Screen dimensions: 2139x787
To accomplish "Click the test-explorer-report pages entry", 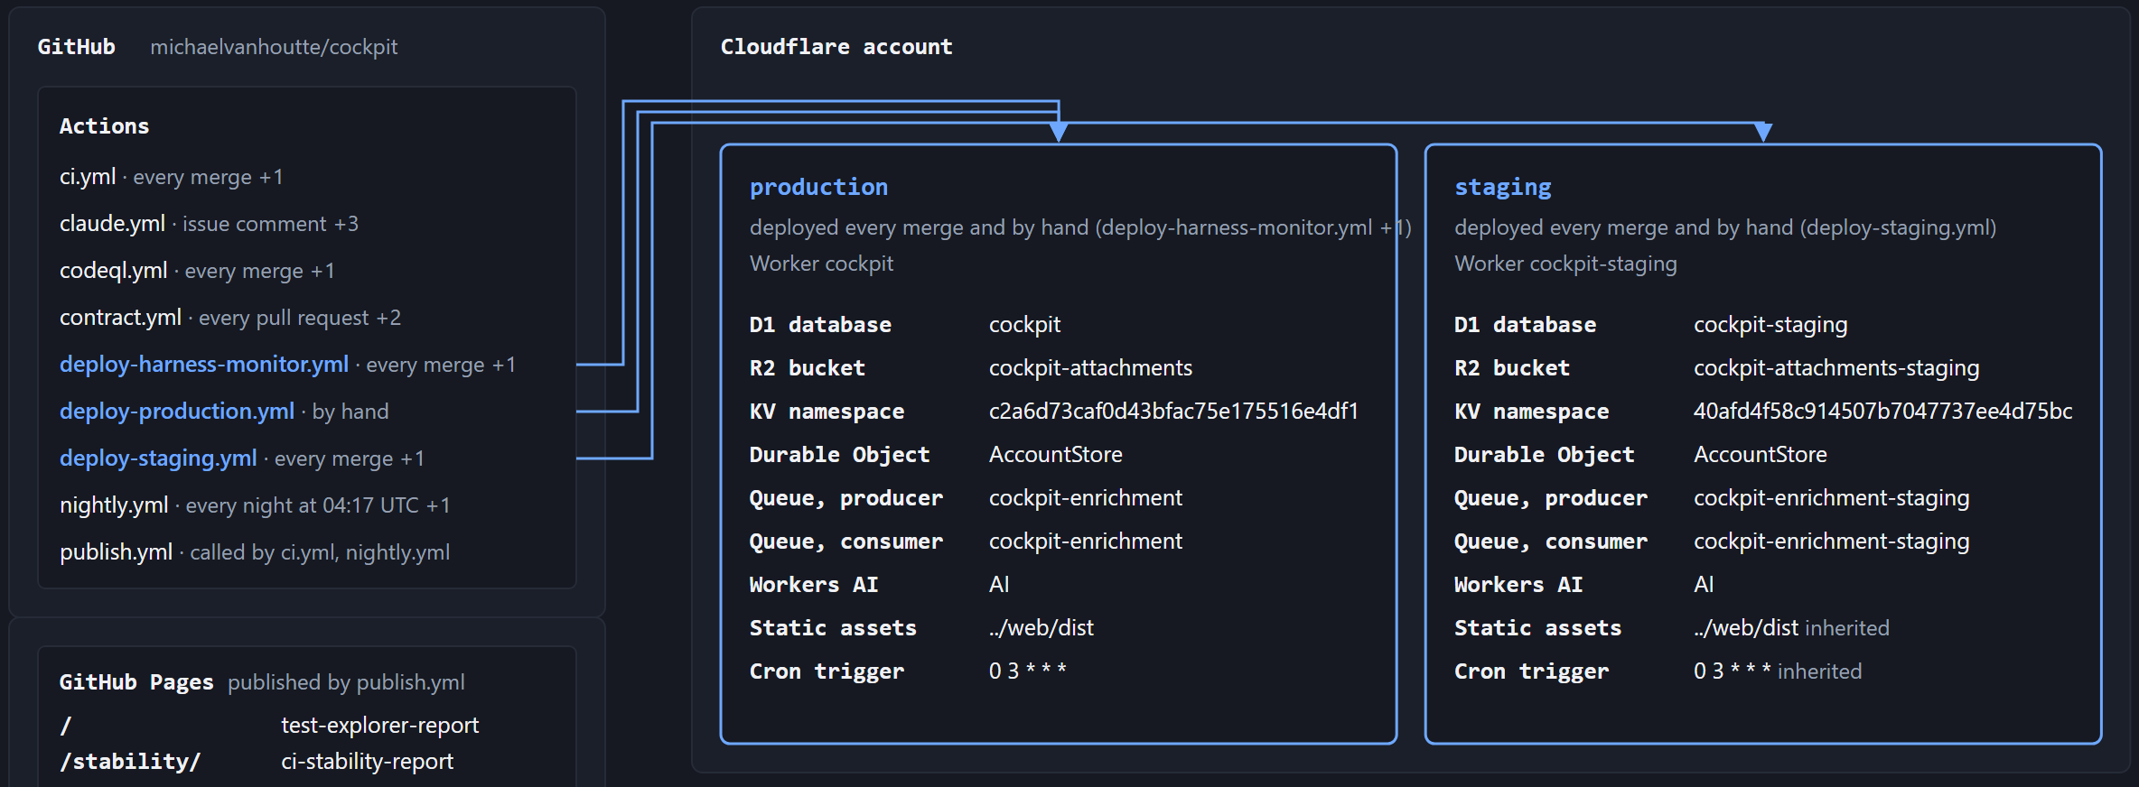I will click(x=379, y=726).
